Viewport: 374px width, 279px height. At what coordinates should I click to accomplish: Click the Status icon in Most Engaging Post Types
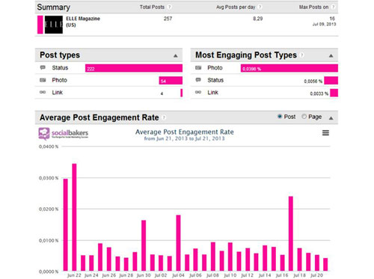pos(198,80)
